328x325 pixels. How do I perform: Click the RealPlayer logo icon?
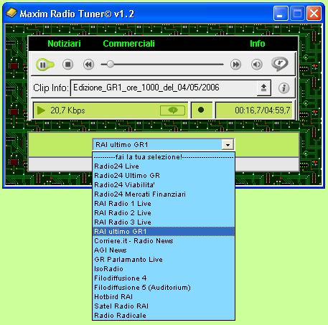[x=280, y=64]
